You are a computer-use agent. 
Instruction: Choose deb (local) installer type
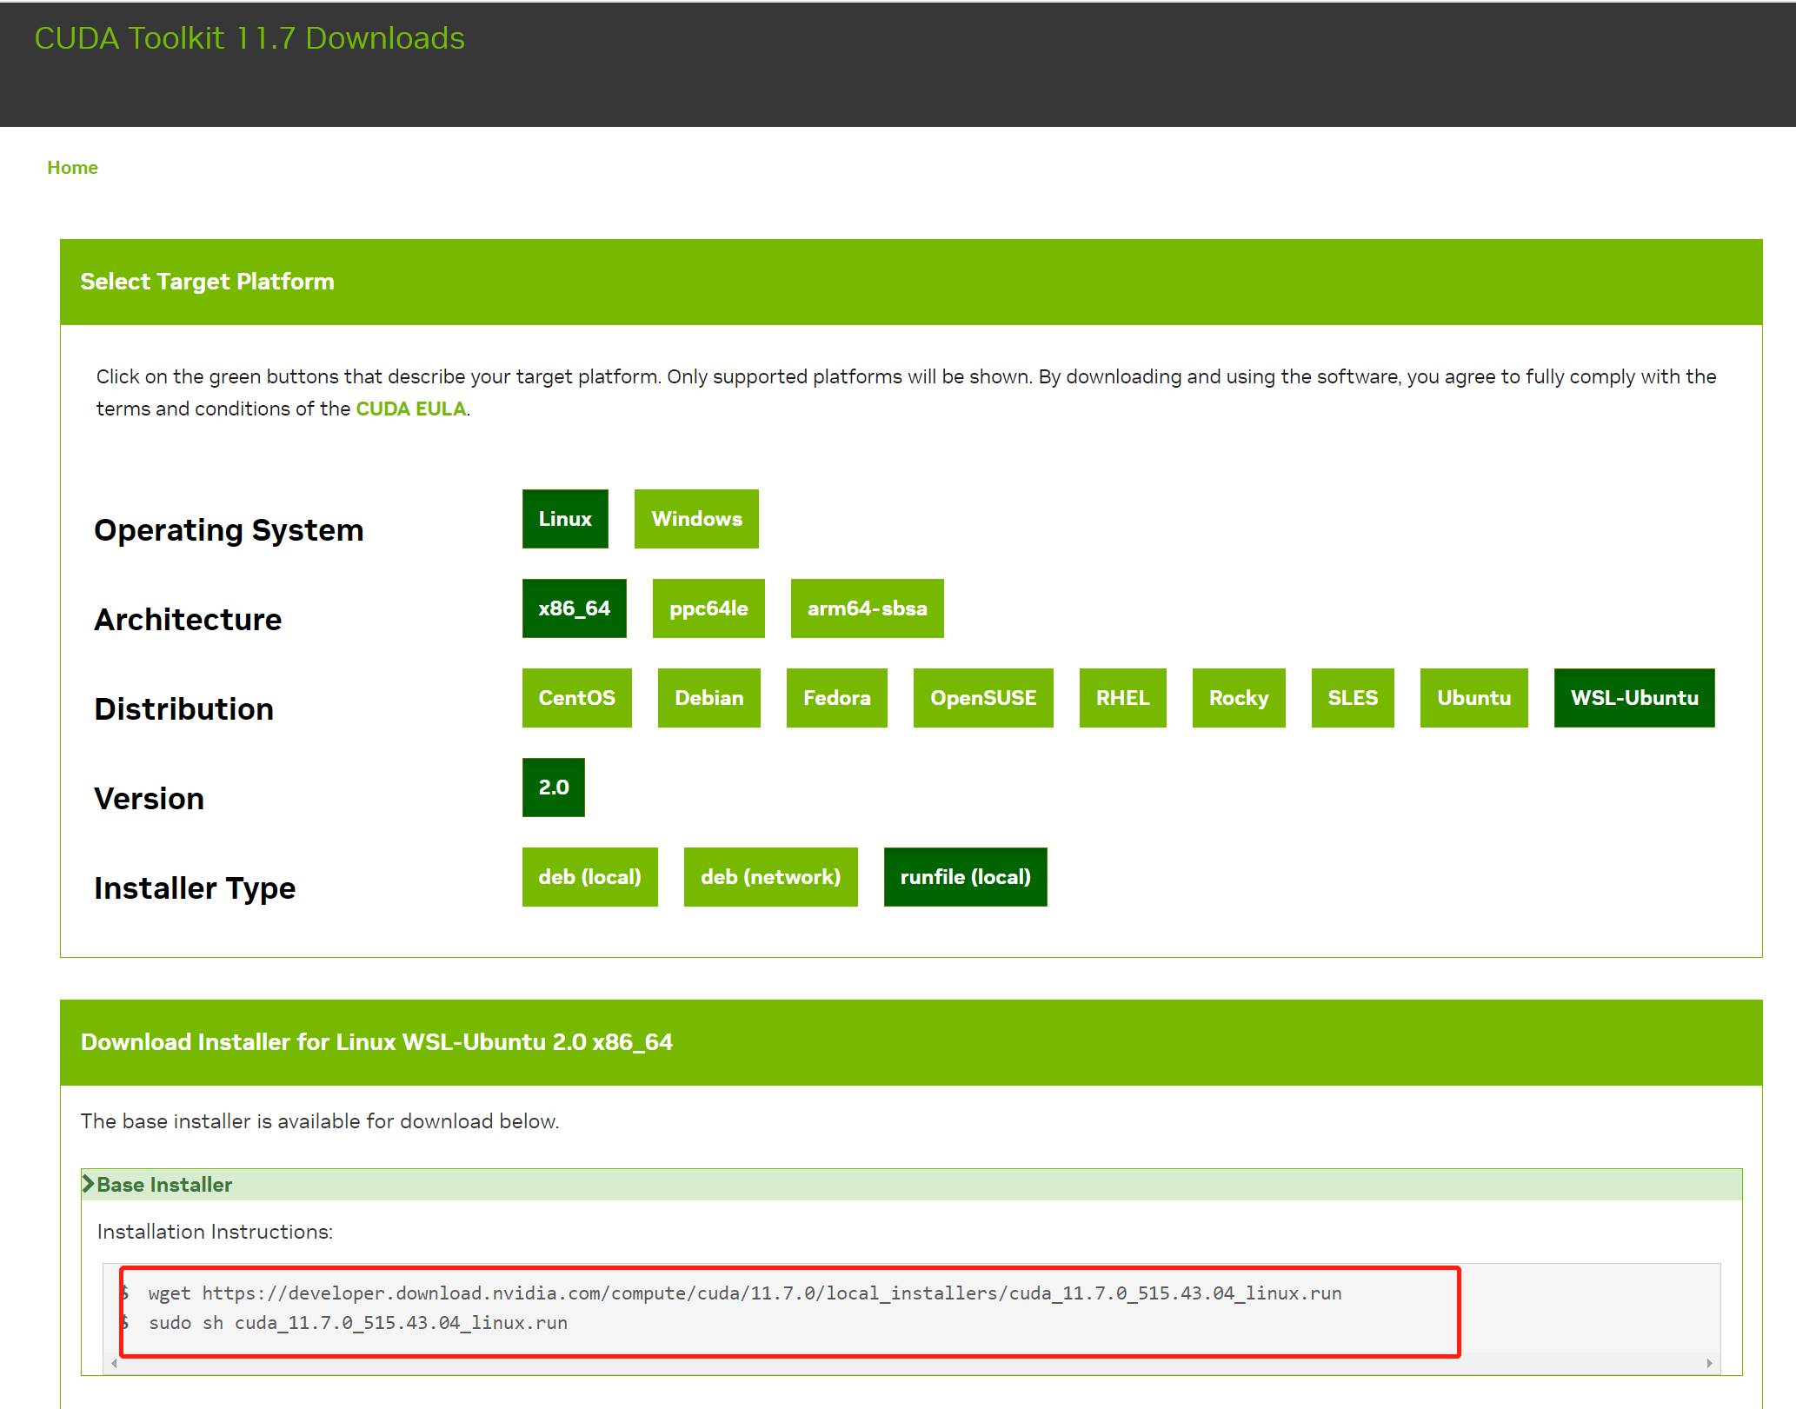click(x=589, y=877)
